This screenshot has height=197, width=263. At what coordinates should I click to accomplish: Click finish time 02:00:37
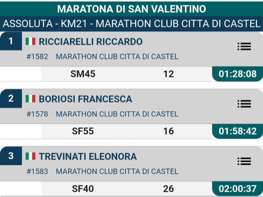point(238,189)
